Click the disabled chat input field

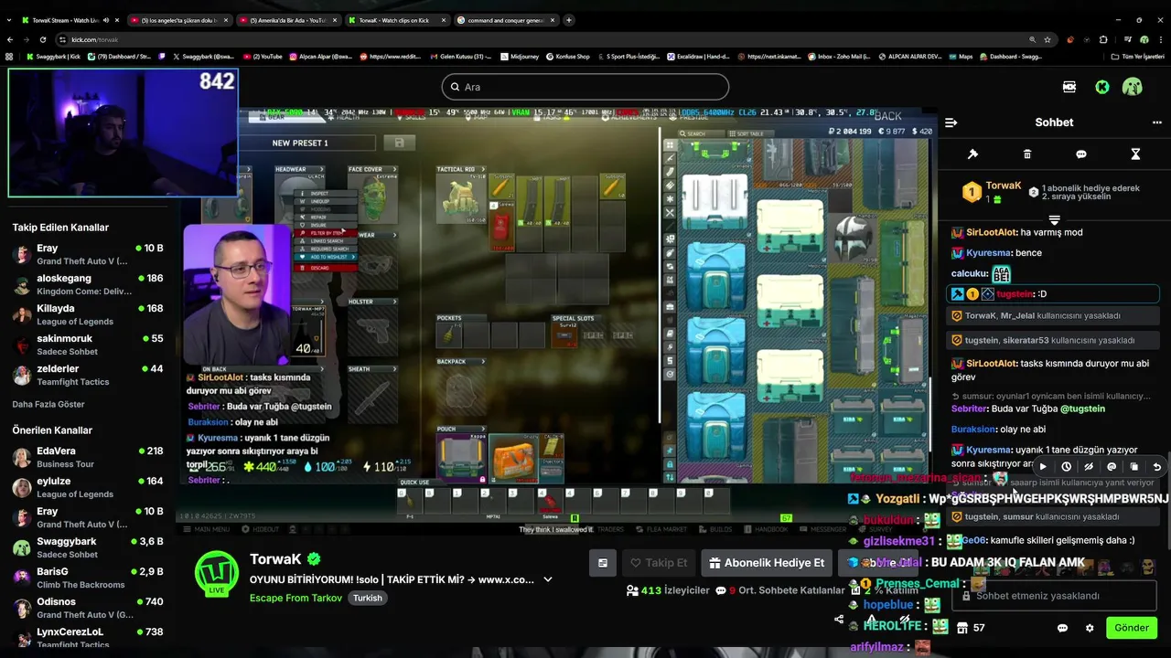point(1054,596)
